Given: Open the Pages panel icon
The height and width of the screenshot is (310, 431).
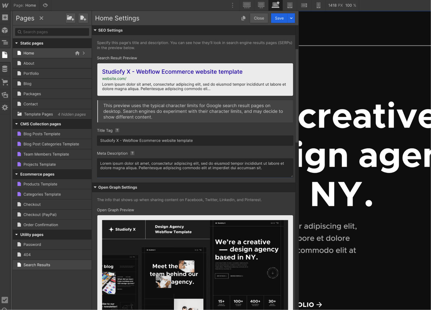Looking at the screenshot, I should pyautogui.click(x=5, y=55).
